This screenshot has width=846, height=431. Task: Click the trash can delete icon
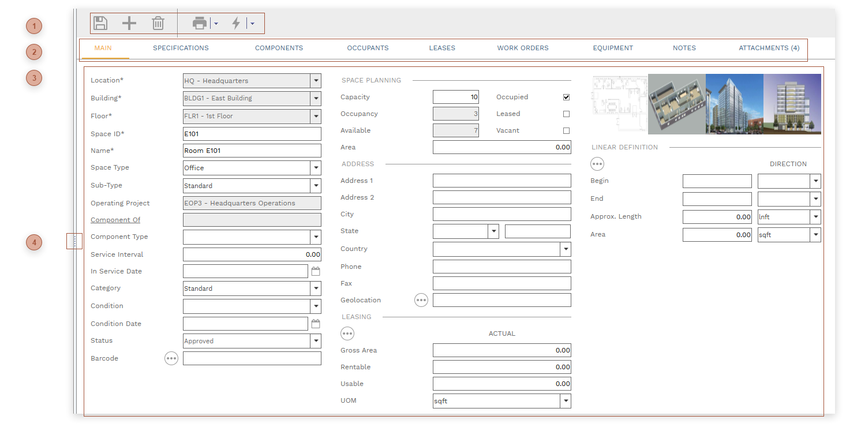pyautogui.click(x=158, y=23)
